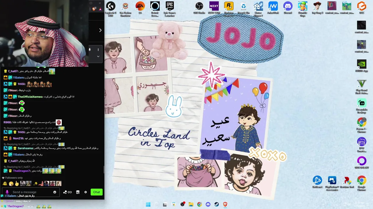Viewport: 373px width, 209px height.
Task: Open AnkerWork desktop shortcut
Action: pyautogui.click(x=273, y=8)
